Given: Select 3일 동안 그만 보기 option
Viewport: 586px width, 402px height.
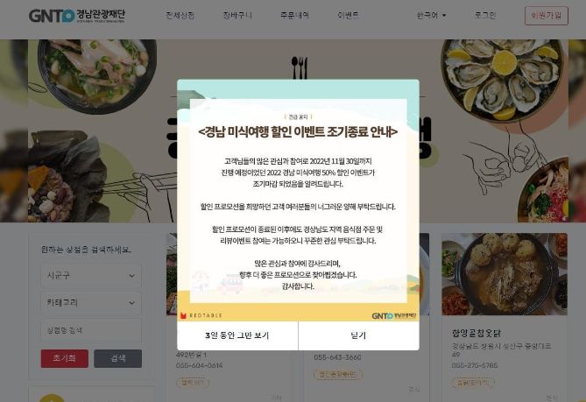Looking at the screenshot, I should (237, 335).
